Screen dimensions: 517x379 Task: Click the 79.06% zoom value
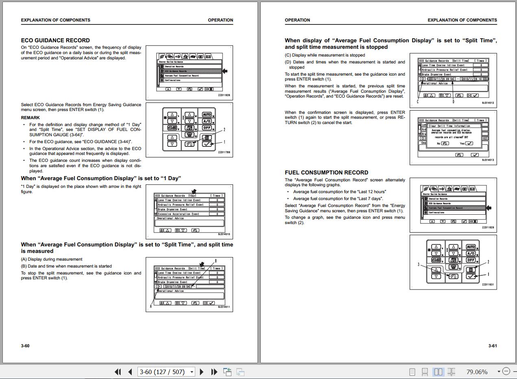click(477, 372)
